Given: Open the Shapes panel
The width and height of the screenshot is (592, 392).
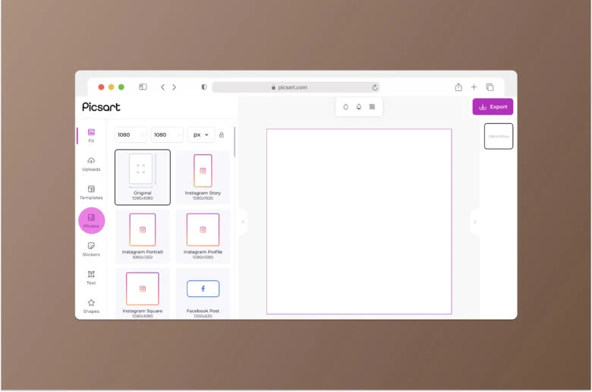Looking at the screenshot, I should 91,305.
